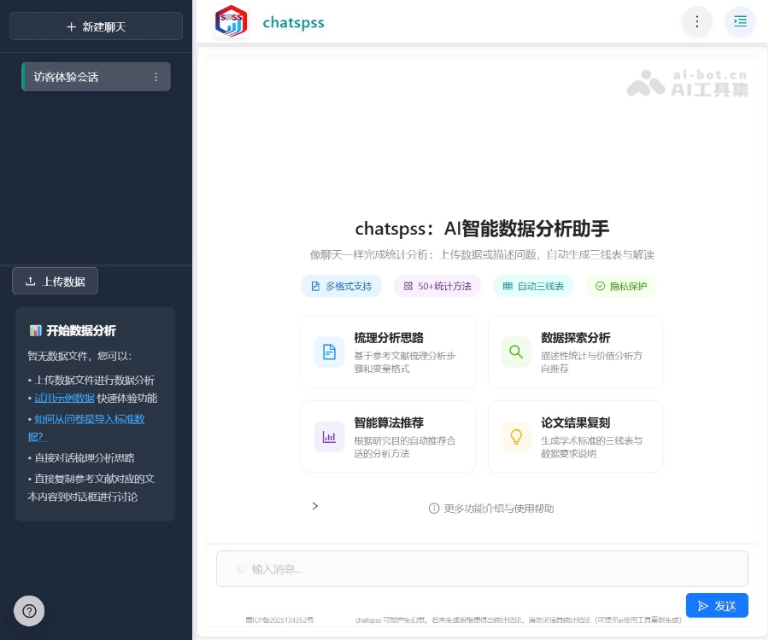Open the 数据探索分析 card
Screen dimensions: 769x640
(x=575, y=352)
